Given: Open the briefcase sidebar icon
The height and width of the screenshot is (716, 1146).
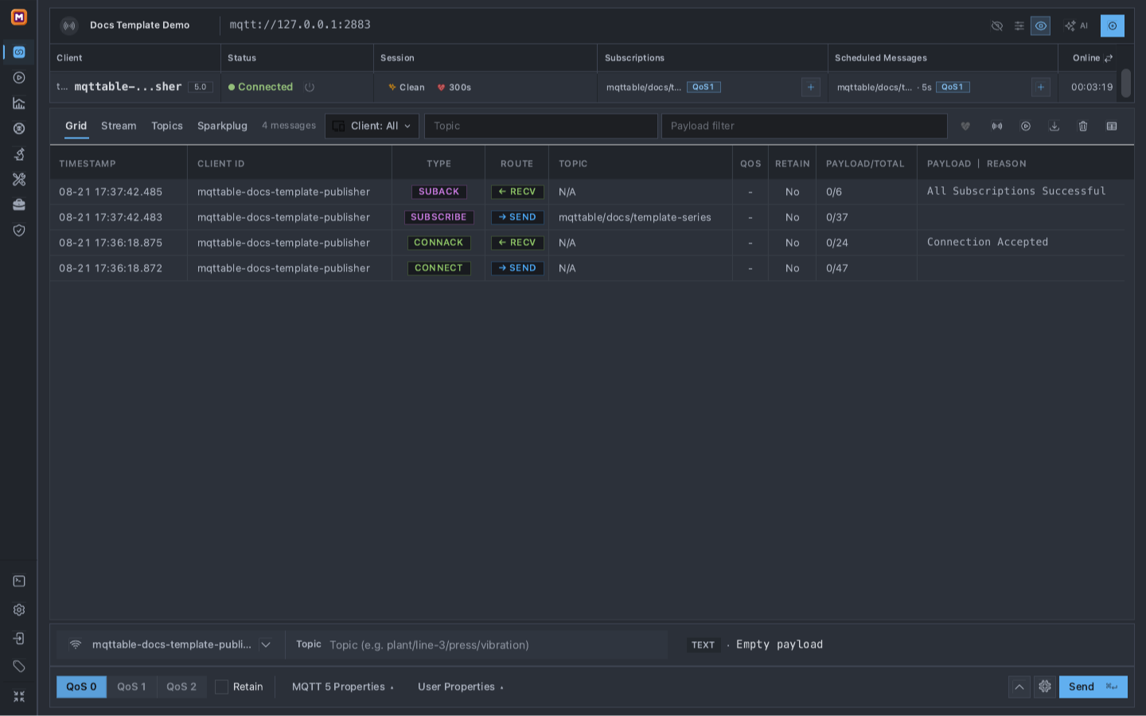Looking at the screenshot, I should (x=19, y=205).
